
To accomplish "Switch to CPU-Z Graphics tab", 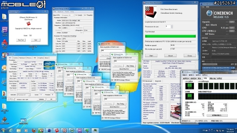I will tap(40, 58).
